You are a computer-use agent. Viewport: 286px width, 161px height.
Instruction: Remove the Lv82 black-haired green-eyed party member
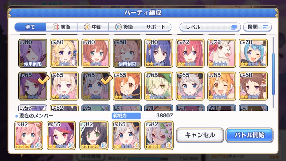[x=94, y=135]
